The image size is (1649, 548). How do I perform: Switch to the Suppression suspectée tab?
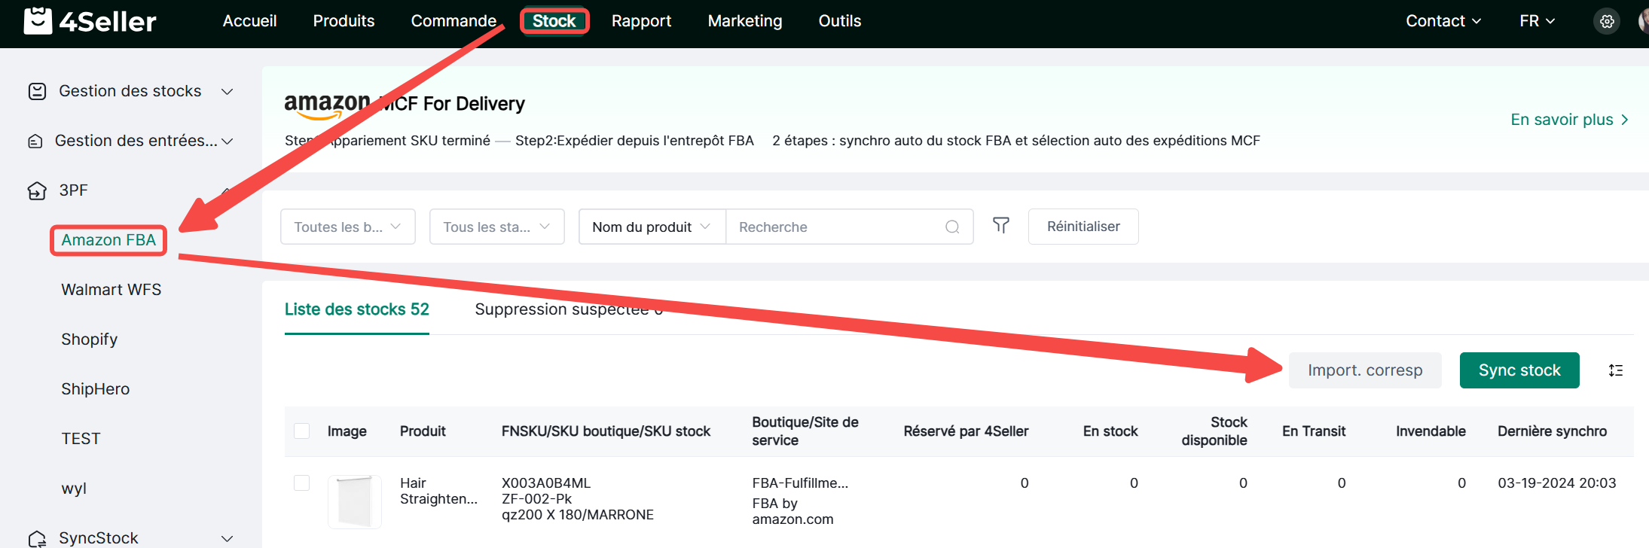(x=569, y=309)
